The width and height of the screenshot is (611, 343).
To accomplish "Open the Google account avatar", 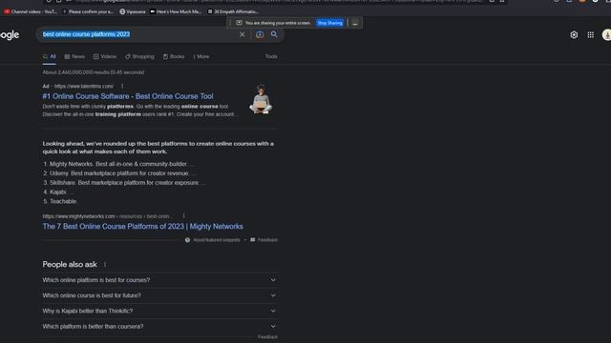I will click(607, 35).
